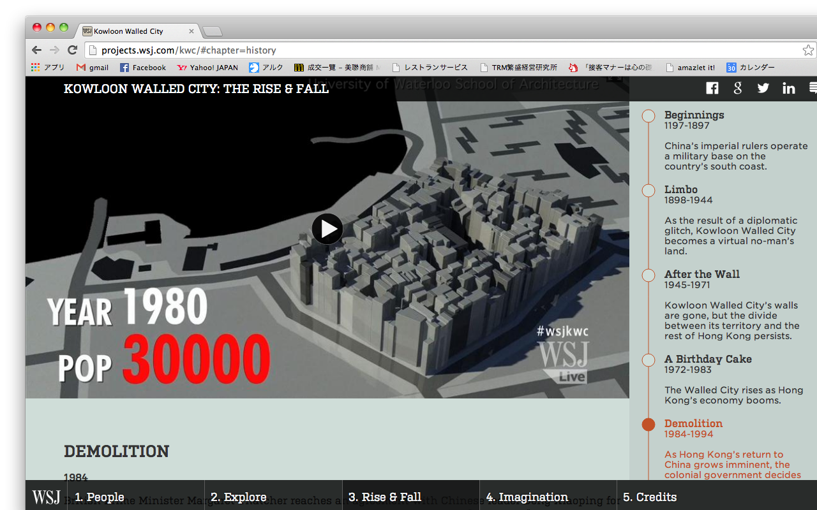817x510 pixels.
Task: Click the WSJ logo in bottom bar
Action: coord(46,497)
